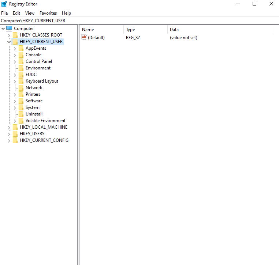Expand the EUDC key chevron
This screenshot has height=265, width=279.
(x=15, y=75)
